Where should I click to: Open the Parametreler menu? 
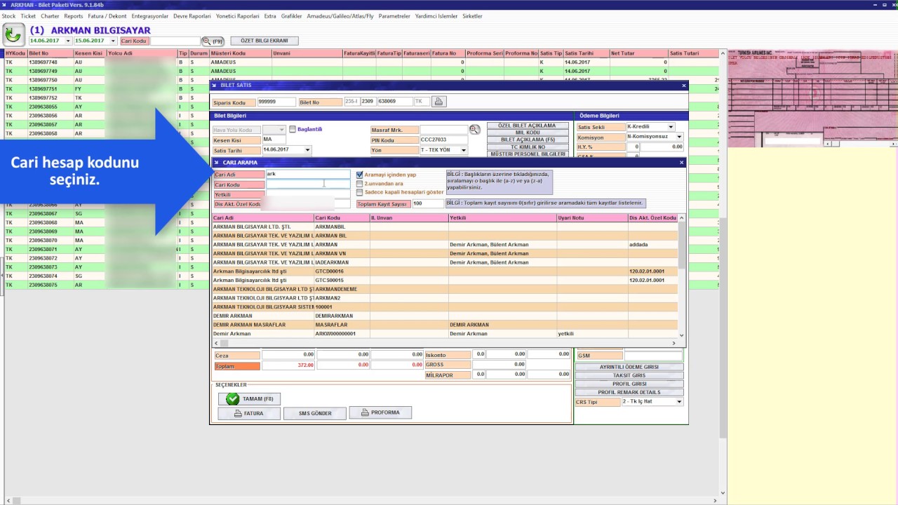pos(394,16)
